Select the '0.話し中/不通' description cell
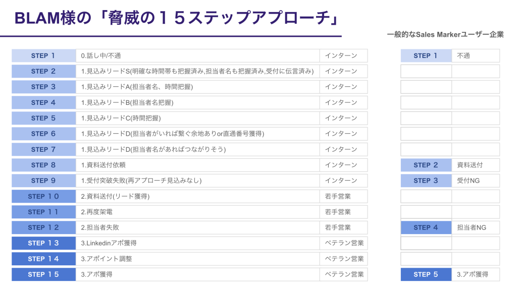Image resolution: width=517 pixels, height=288 pixels. click(197, 55)
